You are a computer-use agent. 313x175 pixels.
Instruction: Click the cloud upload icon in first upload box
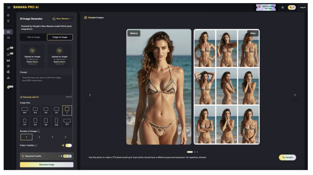[32, 51]
